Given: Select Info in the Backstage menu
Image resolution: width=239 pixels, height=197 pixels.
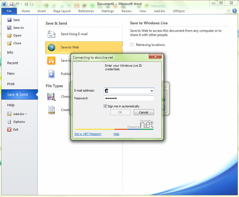Looking at the screenshot, I should pos(10,53).
